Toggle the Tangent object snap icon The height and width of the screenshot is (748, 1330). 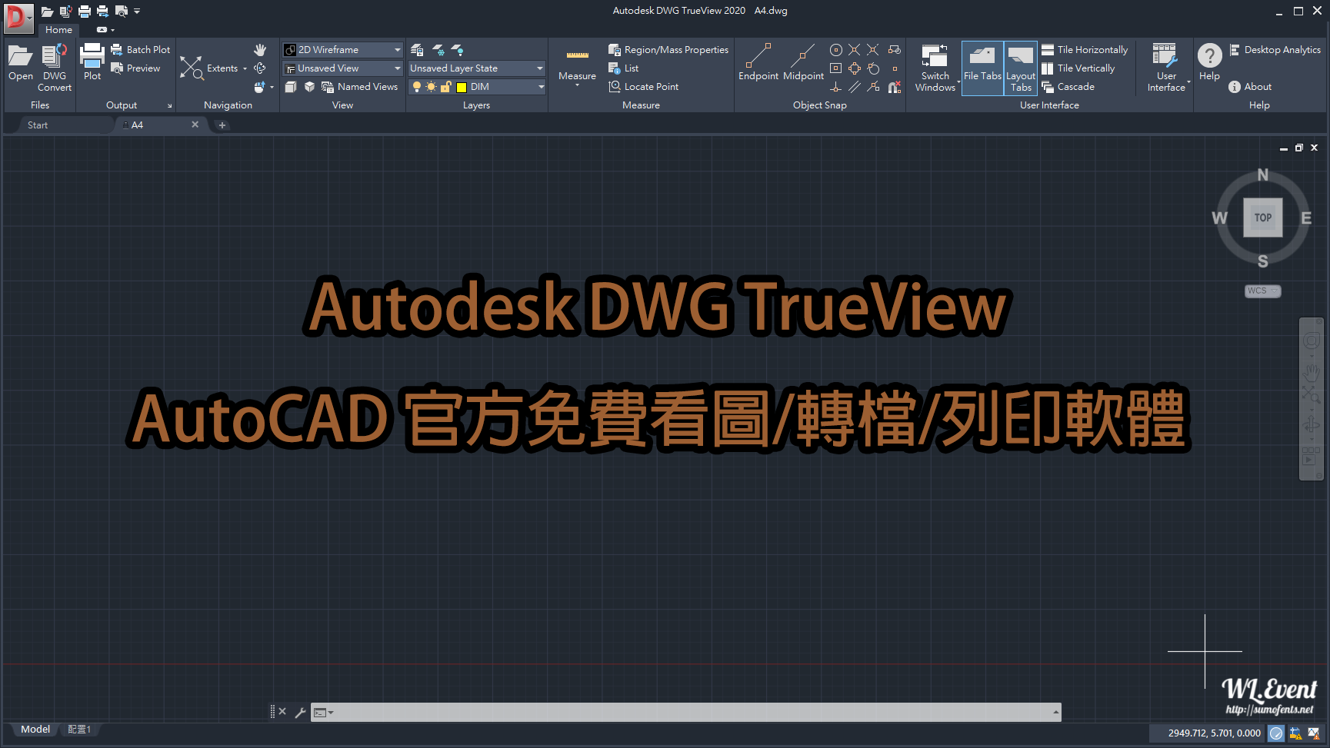[873, 68]
